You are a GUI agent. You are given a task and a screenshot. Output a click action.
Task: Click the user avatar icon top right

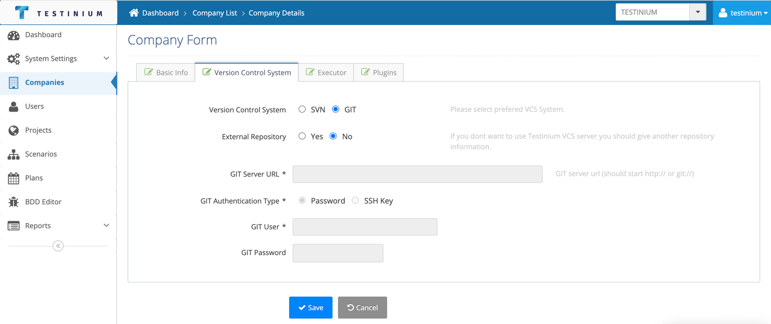point(723,13)
